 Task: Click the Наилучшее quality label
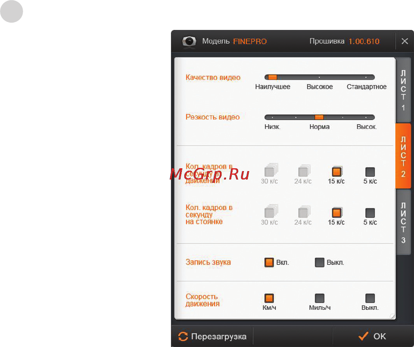pyautogui.click(x=273, y=87)
